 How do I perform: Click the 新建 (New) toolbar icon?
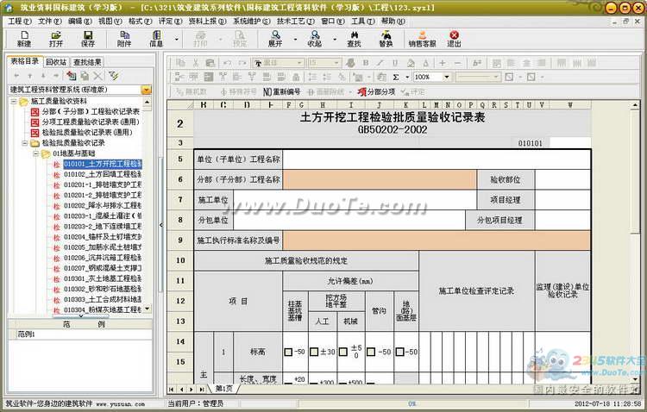[x=24, y=39]
